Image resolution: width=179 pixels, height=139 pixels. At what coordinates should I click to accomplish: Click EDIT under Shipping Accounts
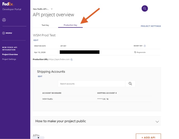[x=40, y=76]
